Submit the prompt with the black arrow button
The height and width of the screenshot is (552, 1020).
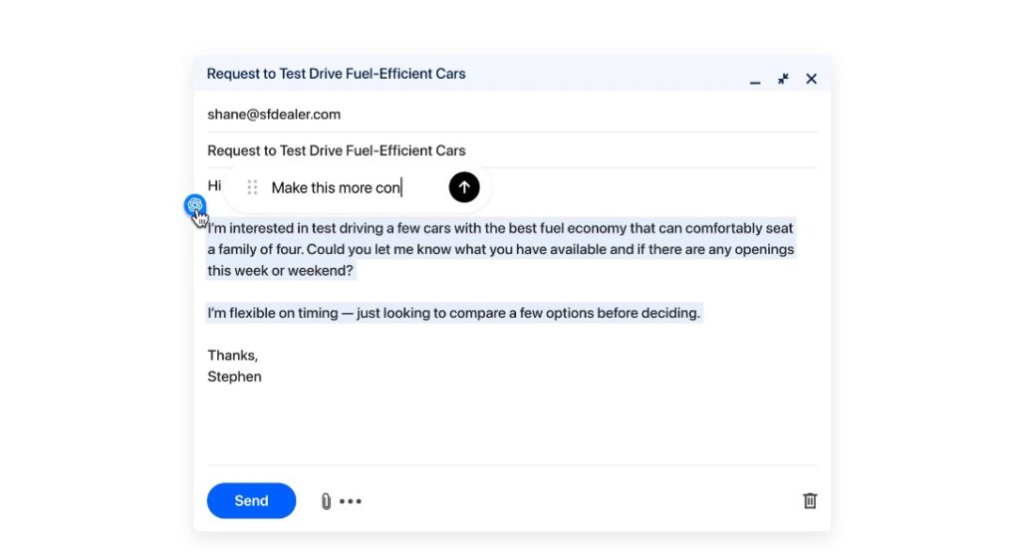click(464, 186)
